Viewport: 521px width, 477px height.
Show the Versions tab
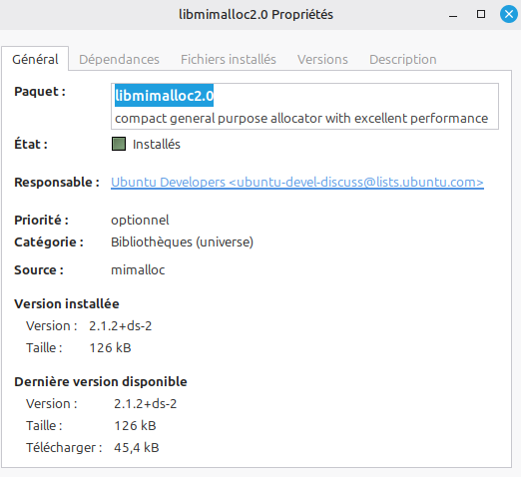pos(322,59)
